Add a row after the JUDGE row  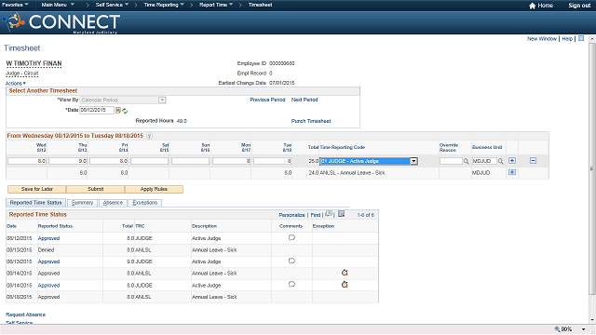(x=512, y=161)
